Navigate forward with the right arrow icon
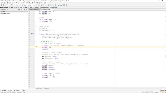This screenshot has width=166, height=93. pos(9,5)
